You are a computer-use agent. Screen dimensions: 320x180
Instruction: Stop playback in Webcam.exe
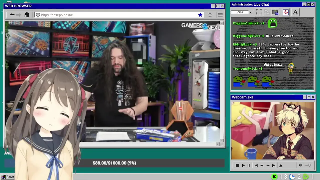(237, 165)
